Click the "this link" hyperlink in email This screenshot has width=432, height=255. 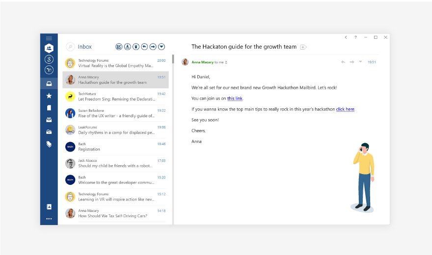coord(235,99)
